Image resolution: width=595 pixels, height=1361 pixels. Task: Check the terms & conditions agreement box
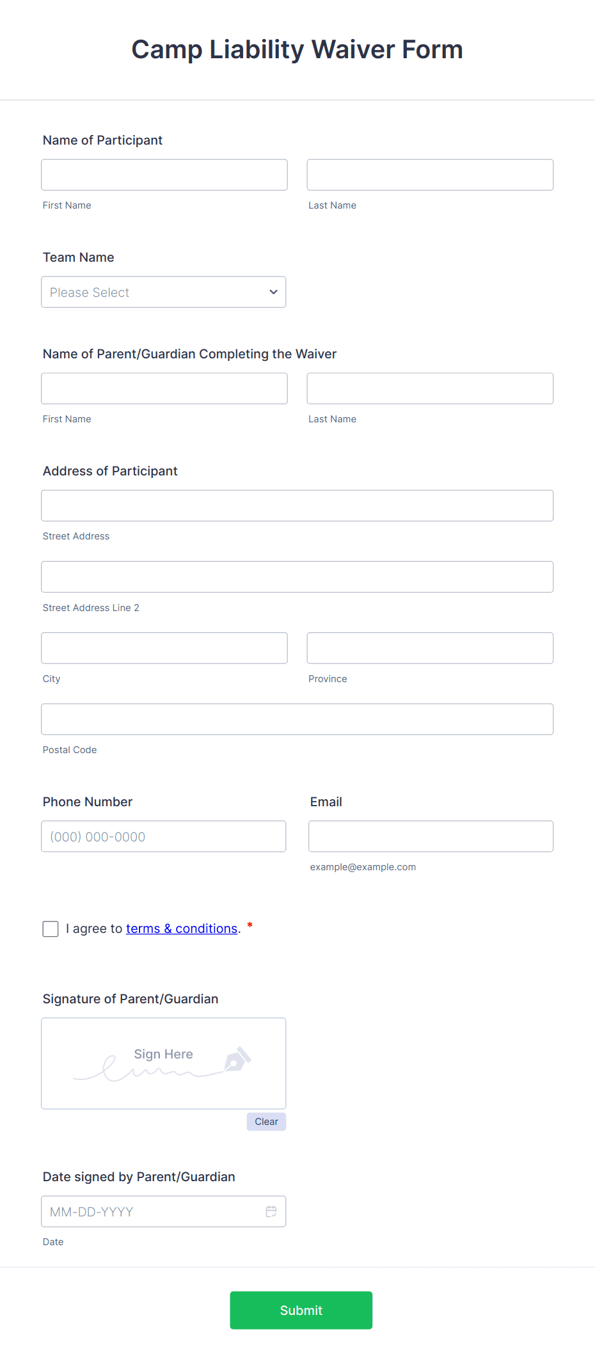click(x=50, y=928)
